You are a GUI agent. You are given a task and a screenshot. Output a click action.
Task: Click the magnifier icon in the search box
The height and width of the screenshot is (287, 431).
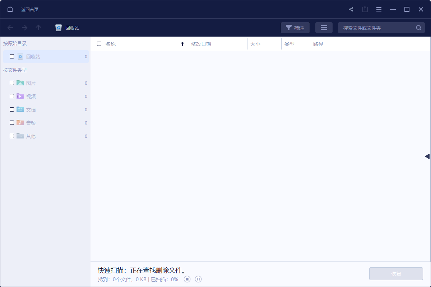418,27
